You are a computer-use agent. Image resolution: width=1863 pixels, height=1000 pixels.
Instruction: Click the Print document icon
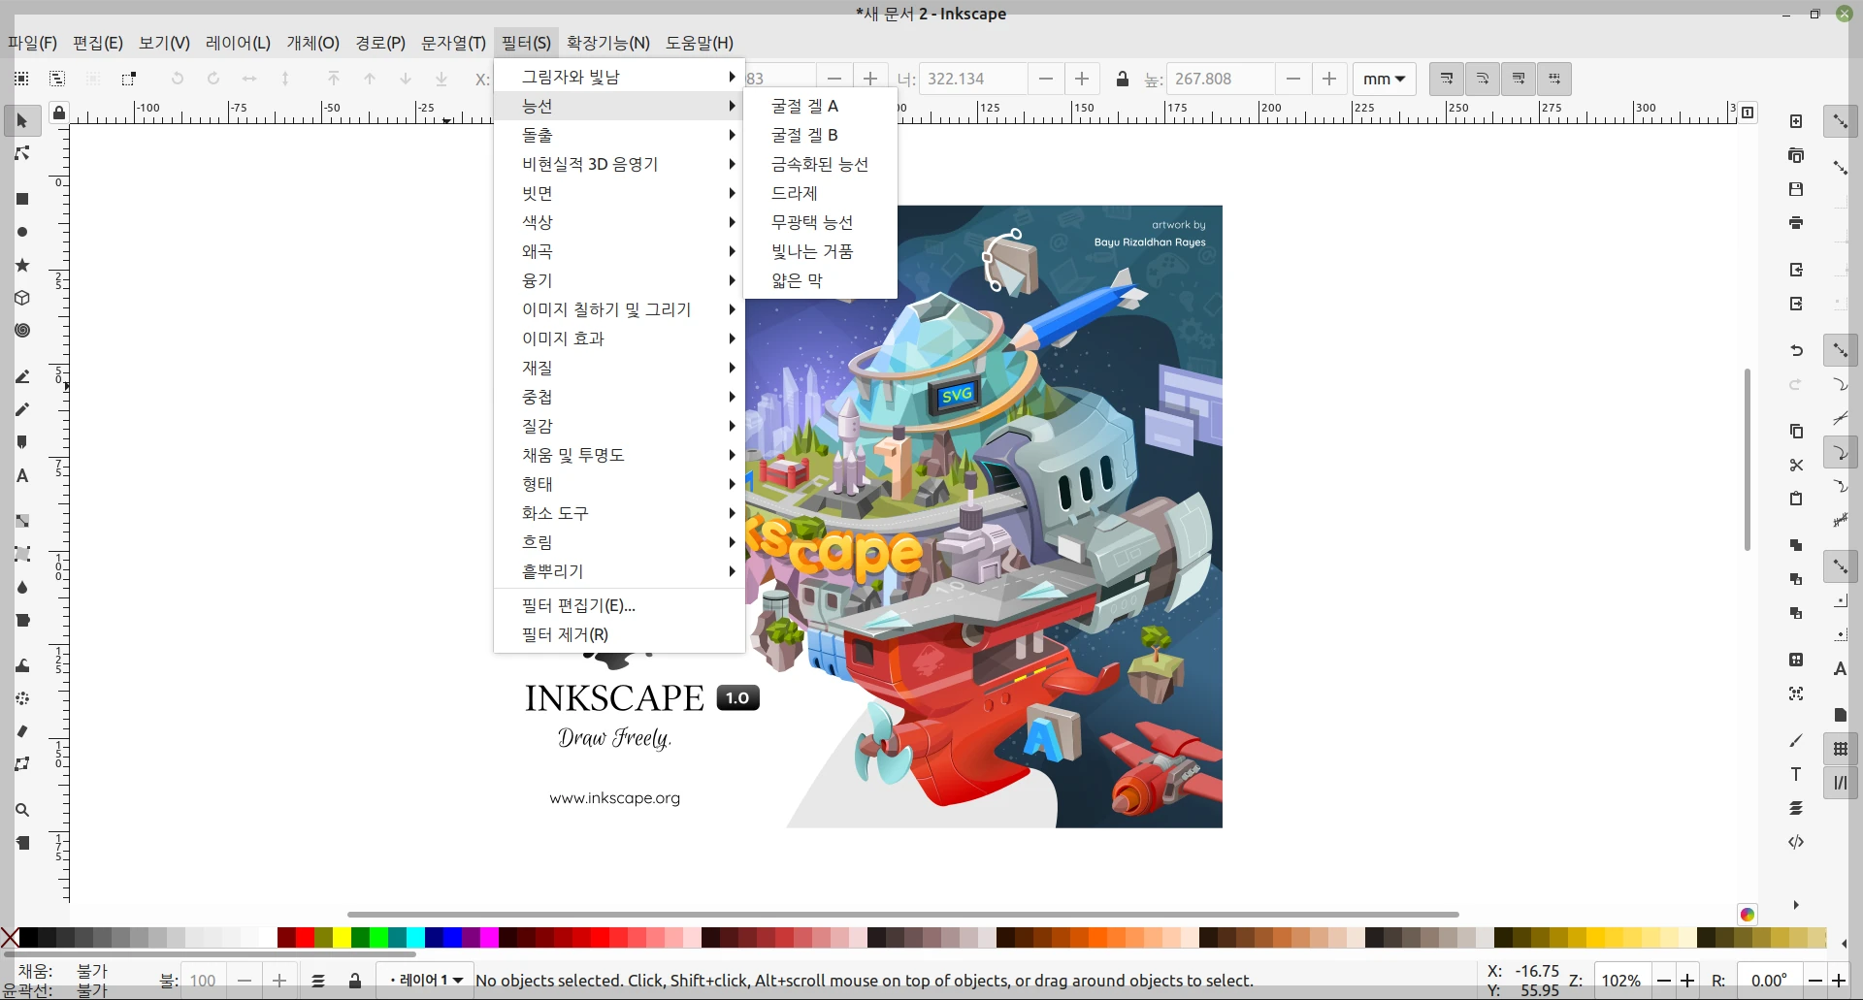[x=1796, y=222]
